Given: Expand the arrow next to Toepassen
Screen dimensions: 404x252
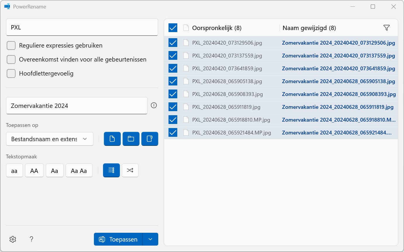Looking at the screenshot, I should [x=150, y=239].
